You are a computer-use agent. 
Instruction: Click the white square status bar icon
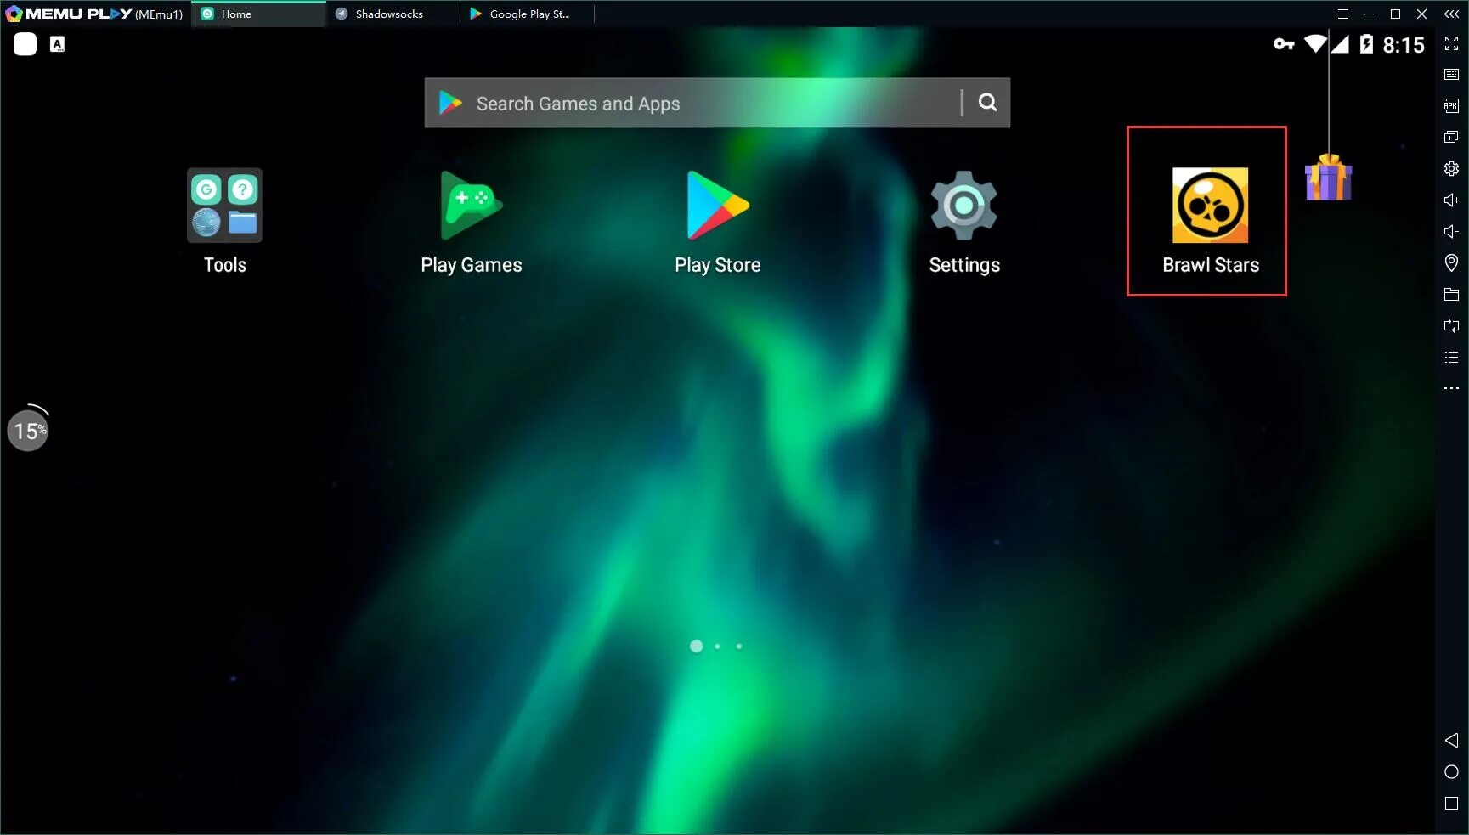25,44
